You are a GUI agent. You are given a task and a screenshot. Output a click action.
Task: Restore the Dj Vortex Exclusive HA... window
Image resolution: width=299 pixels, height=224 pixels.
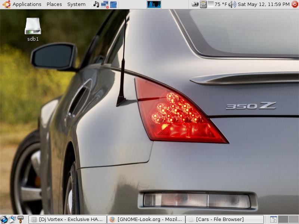[68, 220]
